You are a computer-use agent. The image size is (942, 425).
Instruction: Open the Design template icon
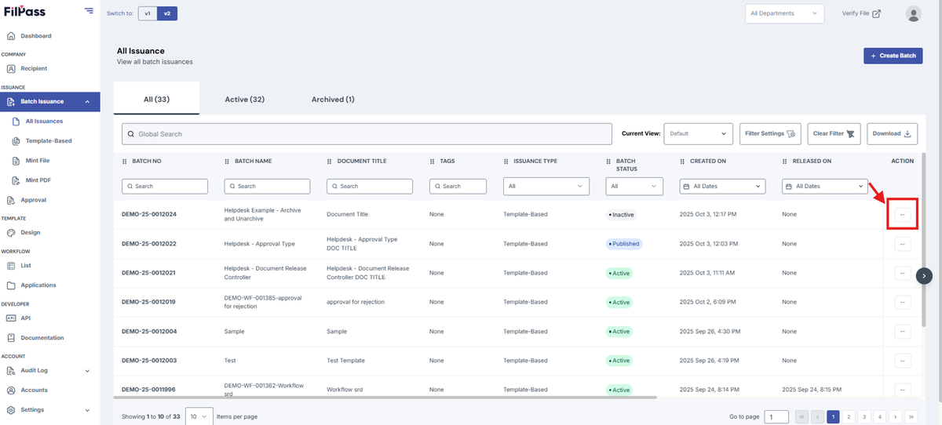pyautogui.click(x=11, y=233)
